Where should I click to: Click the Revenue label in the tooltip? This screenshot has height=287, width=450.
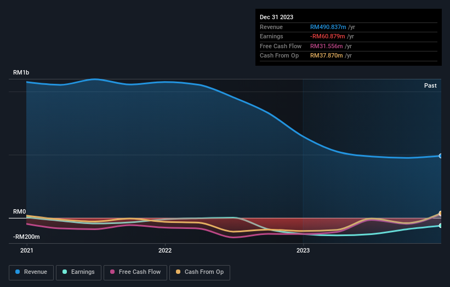coord(271,27)
